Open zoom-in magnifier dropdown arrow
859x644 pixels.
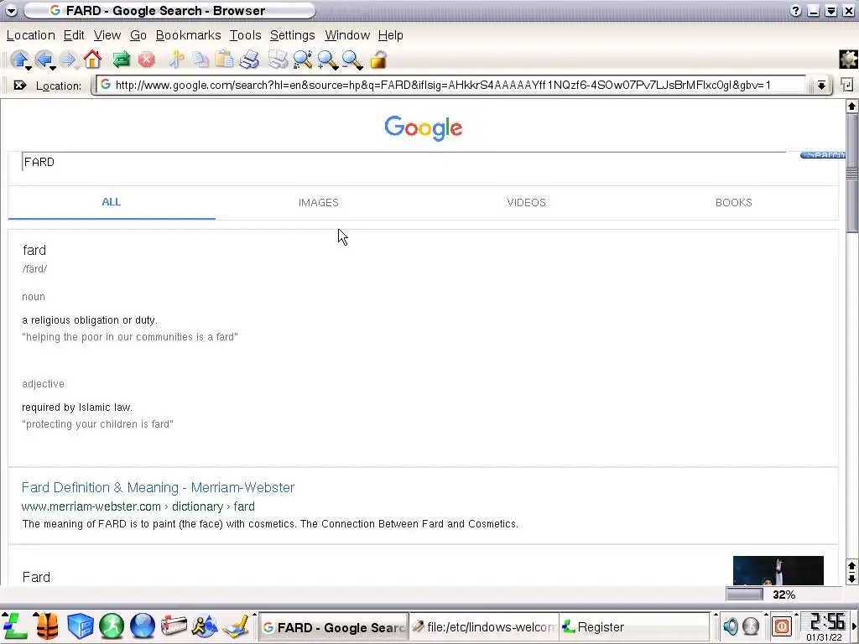click(336, 68)
